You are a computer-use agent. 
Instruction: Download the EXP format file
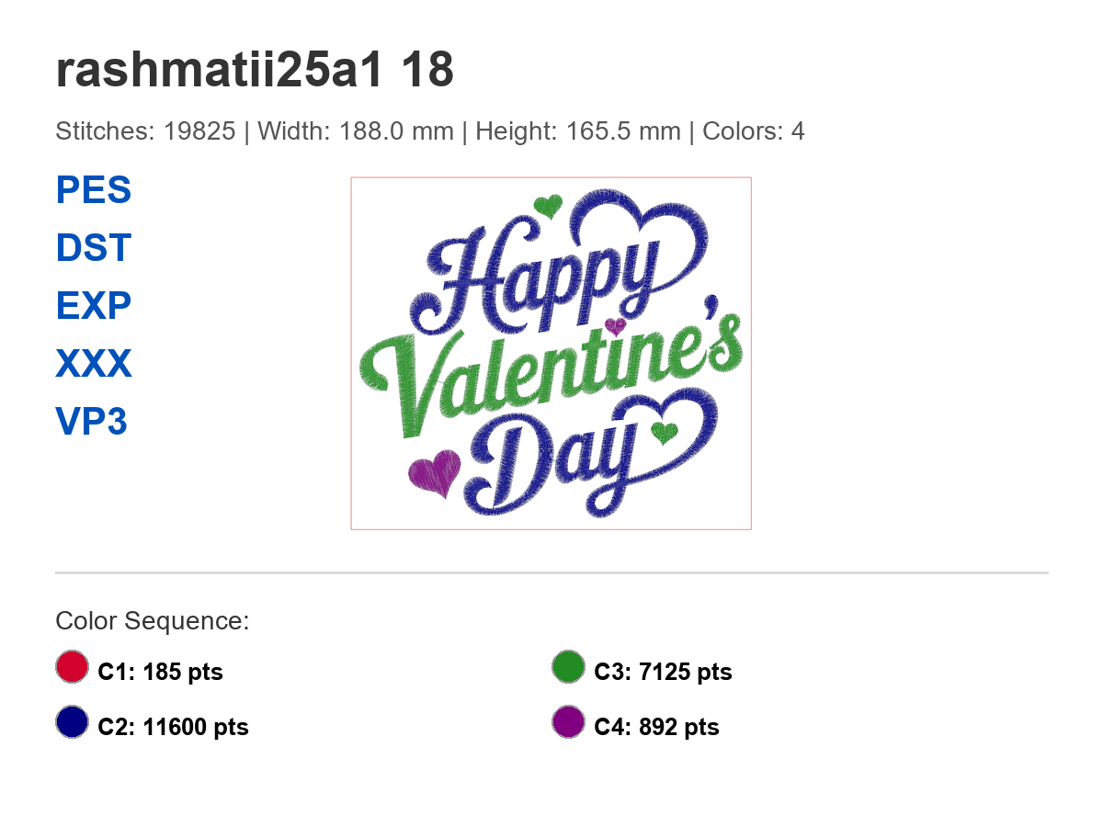(x=93, y=306)
